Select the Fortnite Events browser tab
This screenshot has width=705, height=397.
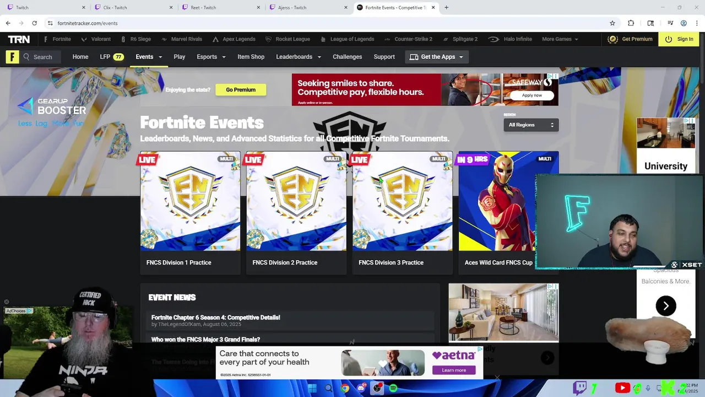click(395, 8)
